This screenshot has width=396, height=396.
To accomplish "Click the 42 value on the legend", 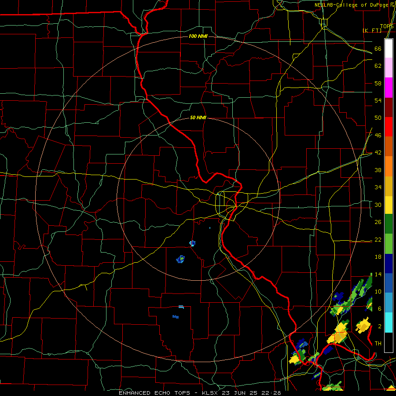I will (378, 153).
